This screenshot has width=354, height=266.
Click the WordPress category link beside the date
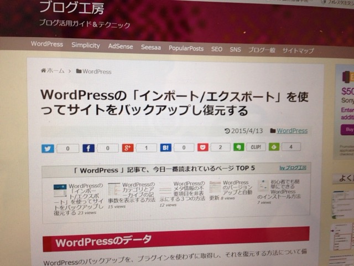pyautogui.click(x=292, y=131)
